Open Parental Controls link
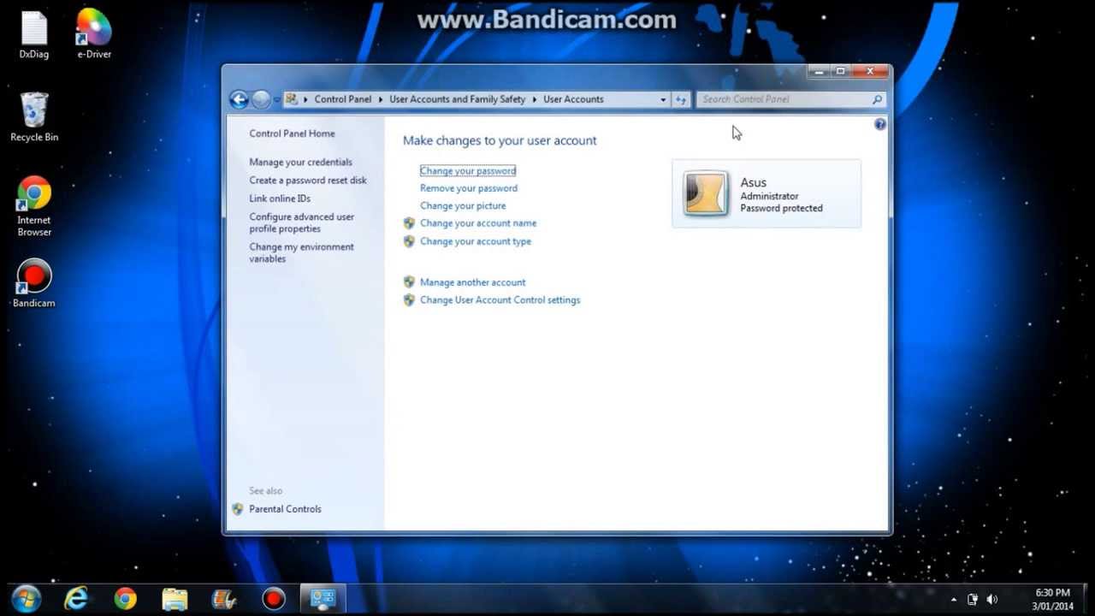The width and height of the screenshot is (1095, 616). (285, 509)
